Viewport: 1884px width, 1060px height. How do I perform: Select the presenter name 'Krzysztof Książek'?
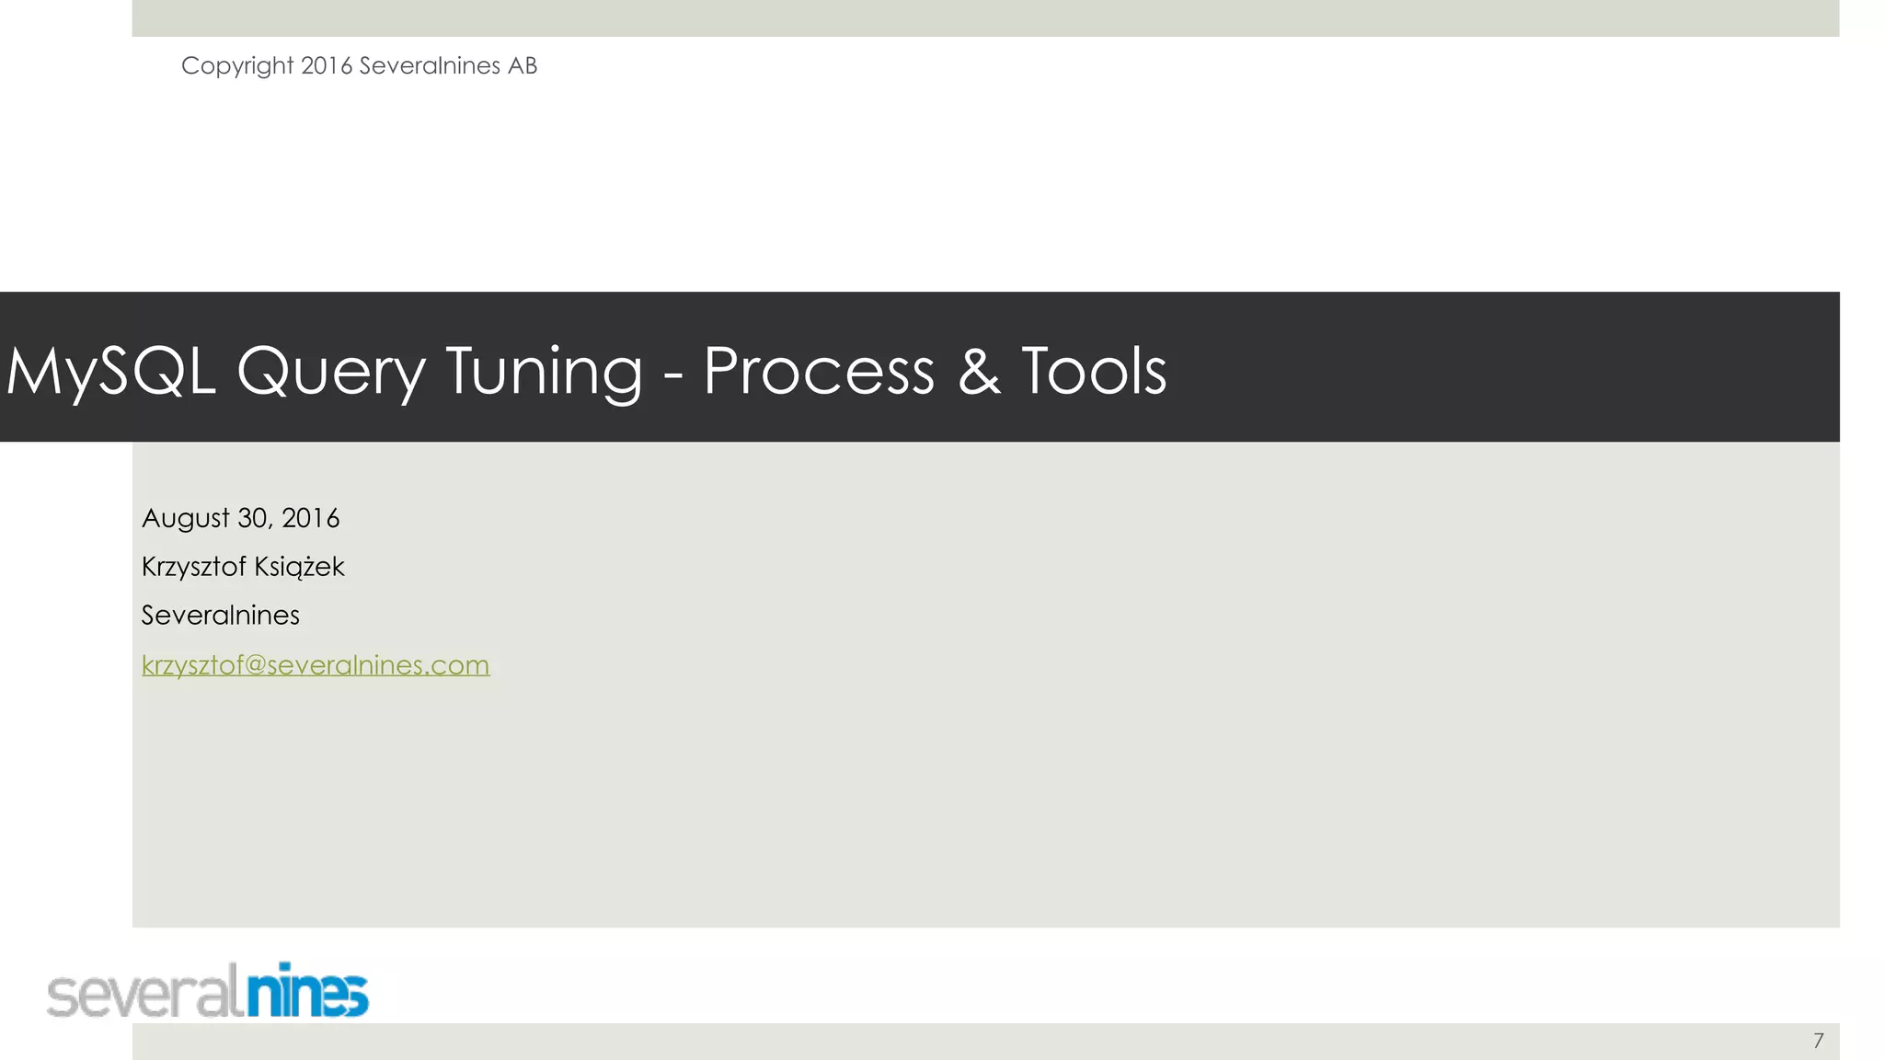click(x=243, y=567)
